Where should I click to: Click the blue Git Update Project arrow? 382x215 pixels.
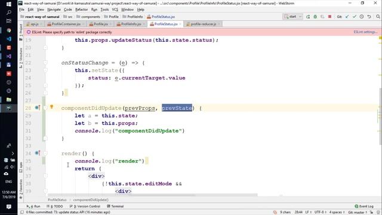coord(347,17)
